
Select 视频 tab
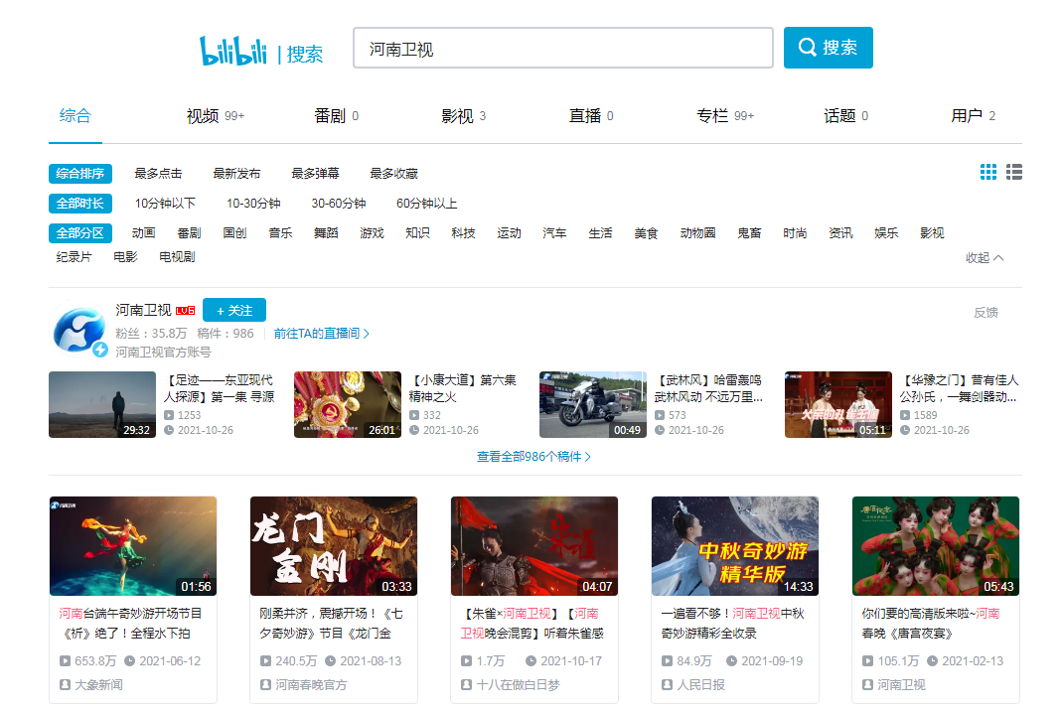[x=216, y=116]
